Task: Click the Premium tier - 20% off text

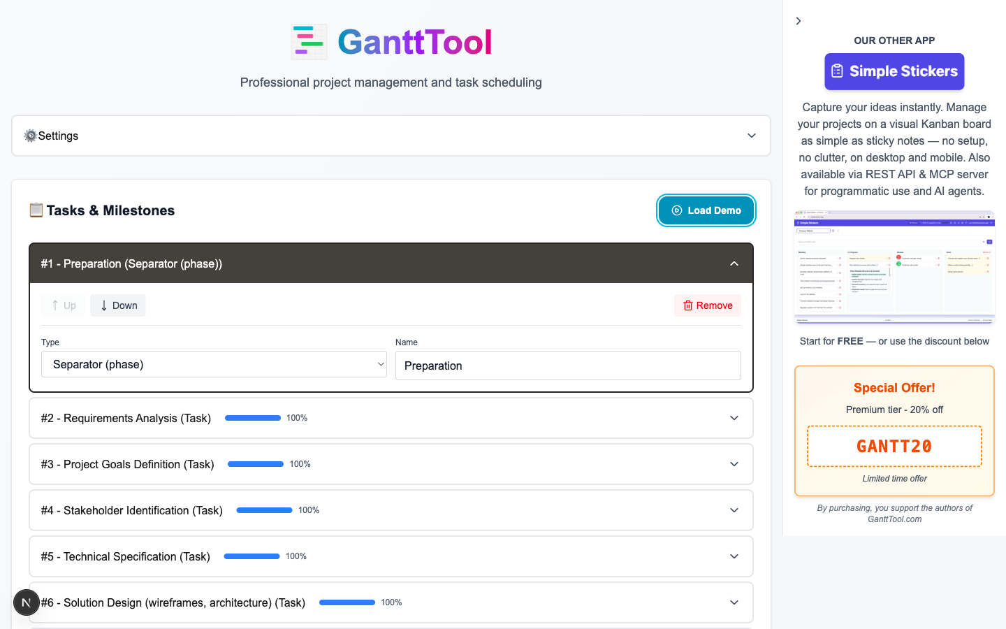Action: 894,410
